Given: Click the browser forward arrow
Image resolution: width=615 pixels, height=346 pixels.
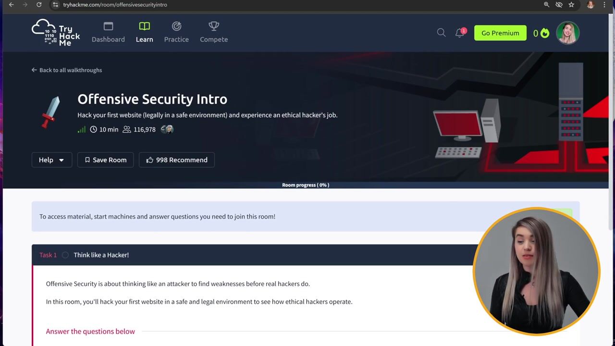Looking at the screenshot, I should point(25,5).
